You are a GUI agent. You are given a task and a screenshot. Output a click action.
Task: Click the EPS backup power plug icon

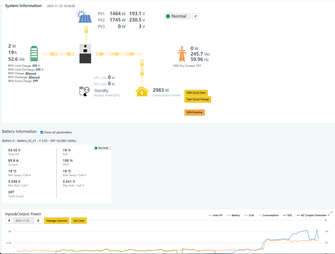pos(84,91)
